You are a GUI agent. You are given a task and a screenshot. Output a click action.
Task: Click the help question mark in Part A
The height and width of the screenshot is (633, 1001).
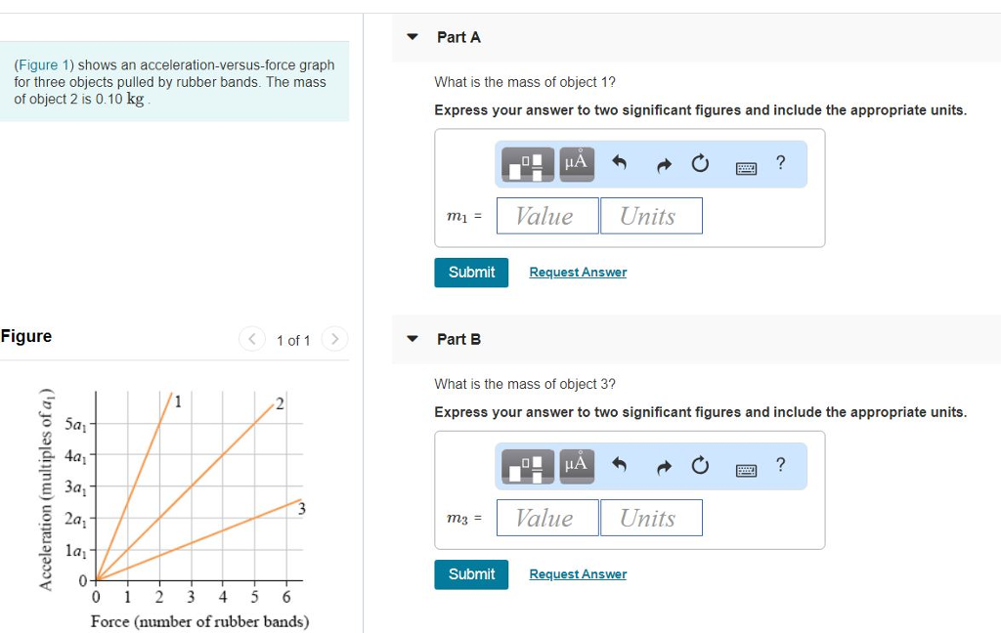[x=779, y=163]
